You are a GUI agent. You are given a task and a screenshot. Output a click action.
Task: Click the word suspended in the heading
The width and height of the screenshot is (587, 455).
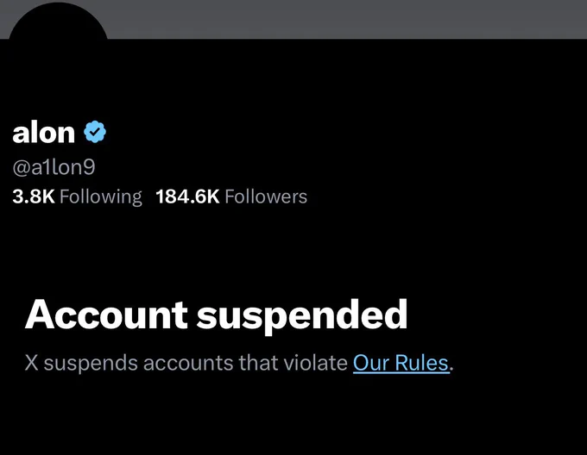click(x=302, y=315)
